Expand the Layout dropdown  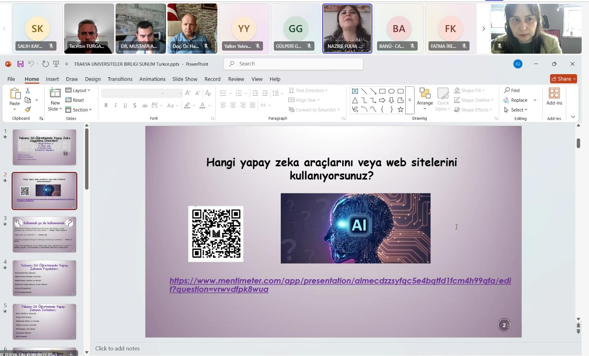[x=78, y=90]
